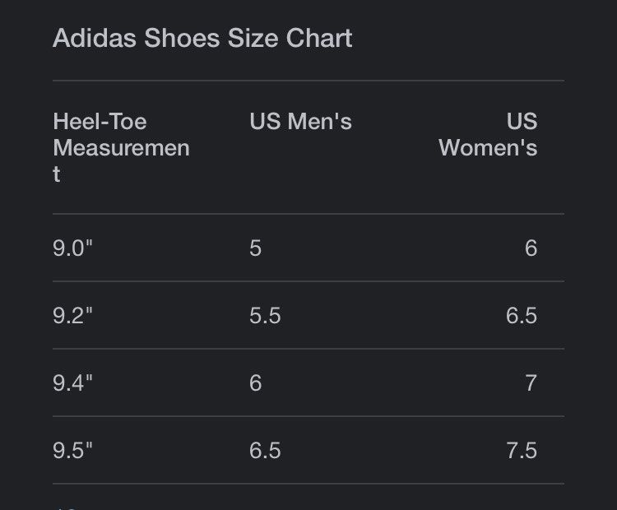
Task: Select women's size 7.5 cell
Action: tap(522, 450)
